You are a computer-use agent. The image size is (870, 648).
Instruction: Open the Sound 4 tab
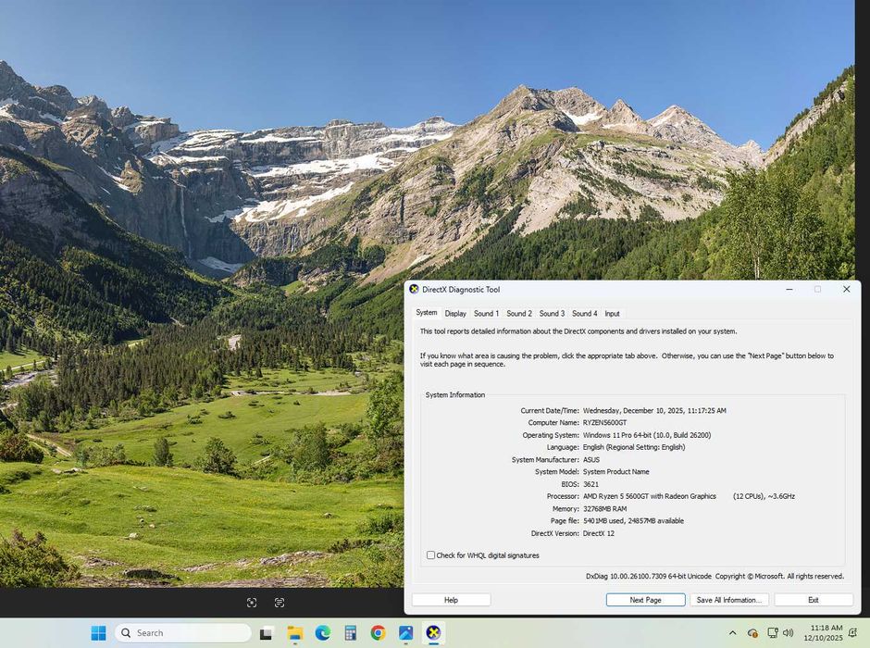point(585,314)
